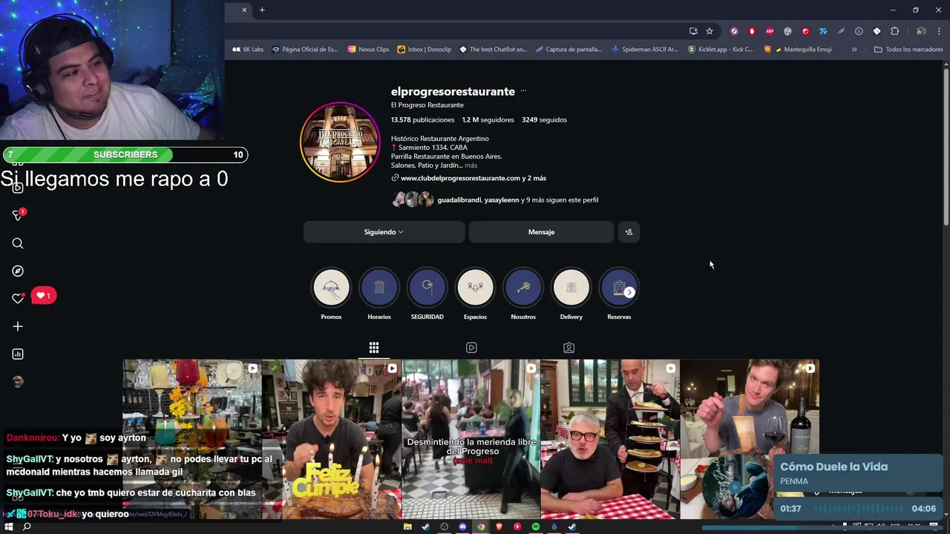Screen dimensions: 950x534
Task: Open the restaurant profile picture story
Action: (x=340, y=142)
